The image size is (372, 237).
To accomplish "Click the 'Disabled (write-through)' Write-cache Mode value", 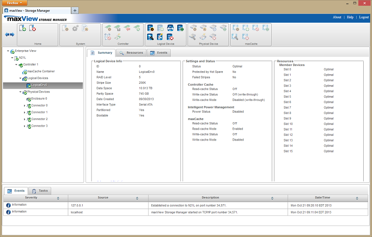I will tap(249, 100).
